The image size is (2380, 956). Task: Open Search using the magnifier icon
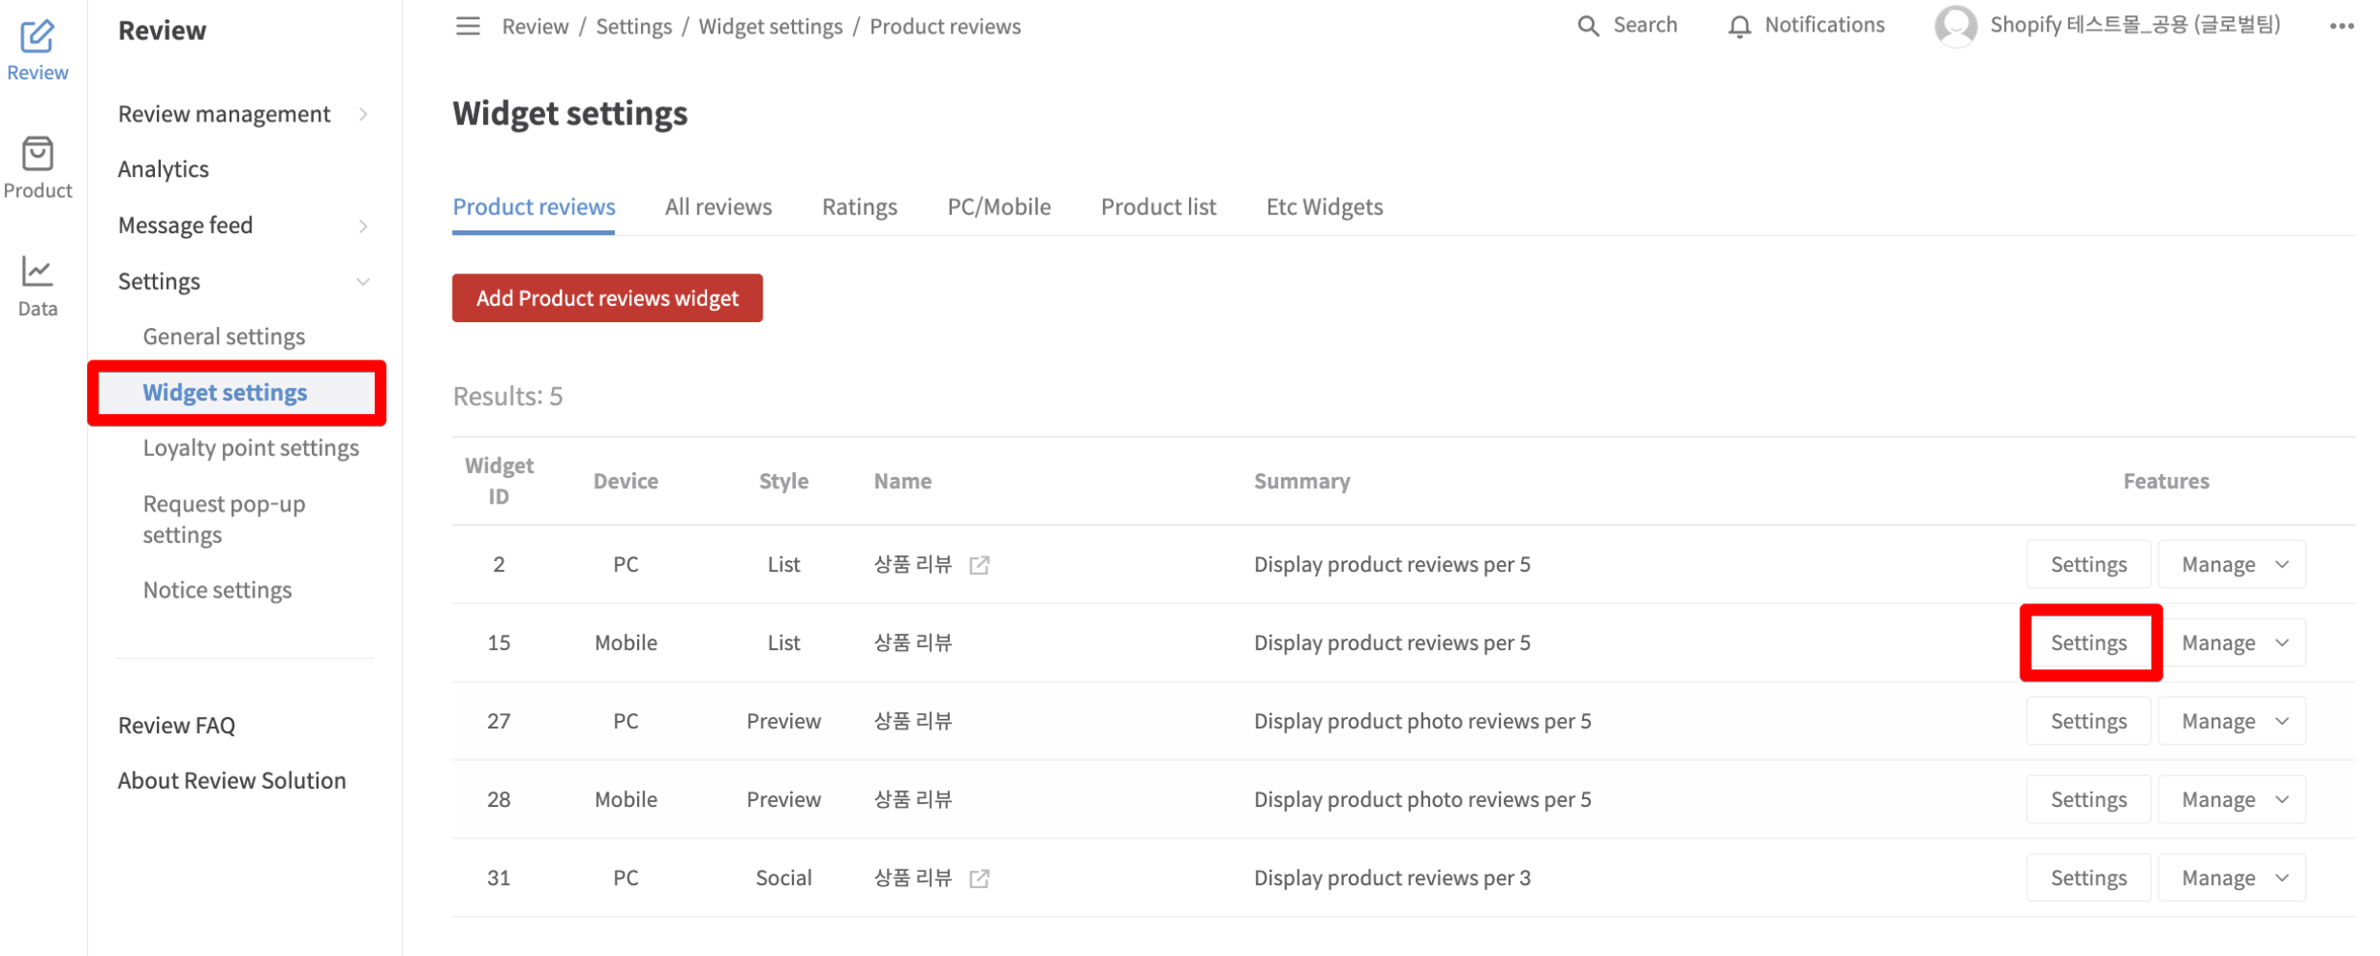[x=1588, y=25]
